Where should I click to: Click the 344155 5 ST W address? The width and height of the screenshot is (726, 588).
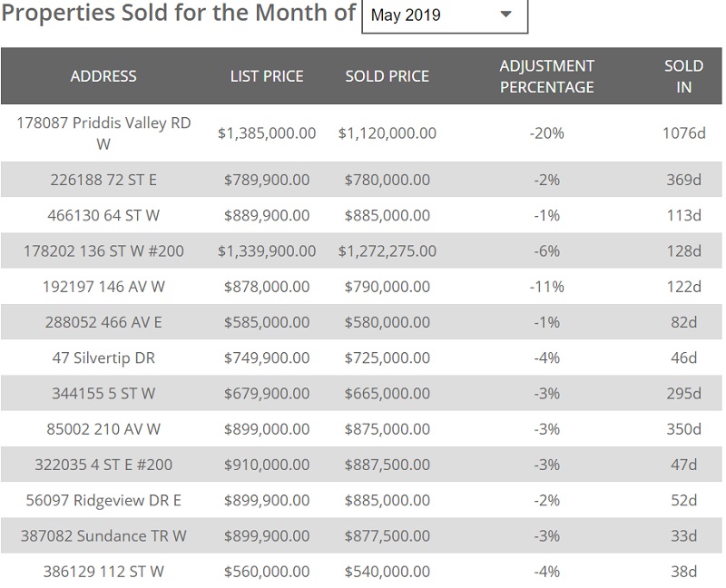(x=103, y=393)
